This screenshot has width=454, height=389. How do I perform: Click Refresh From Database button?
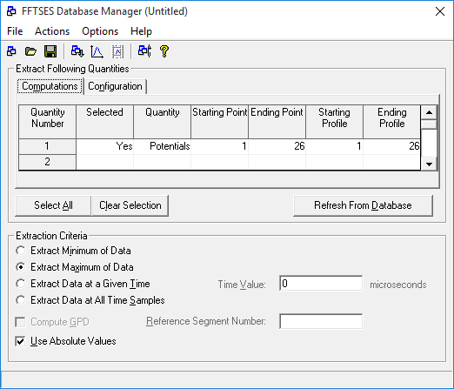click(363, 205)
